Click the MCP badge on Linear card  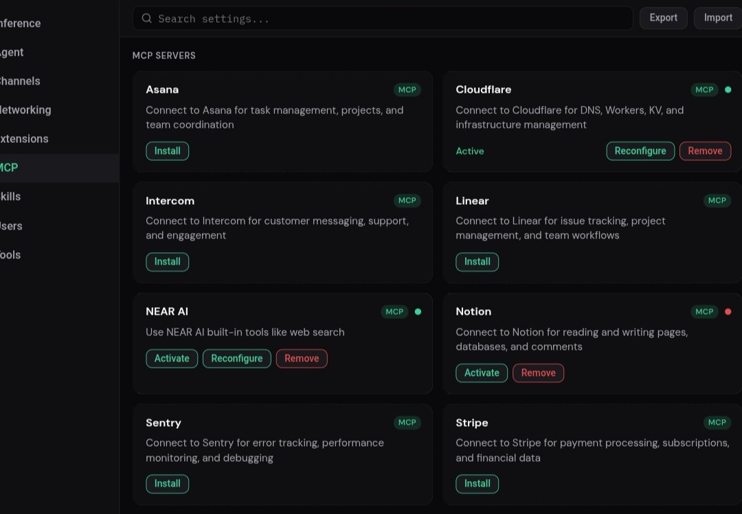(x=717, y=200)
